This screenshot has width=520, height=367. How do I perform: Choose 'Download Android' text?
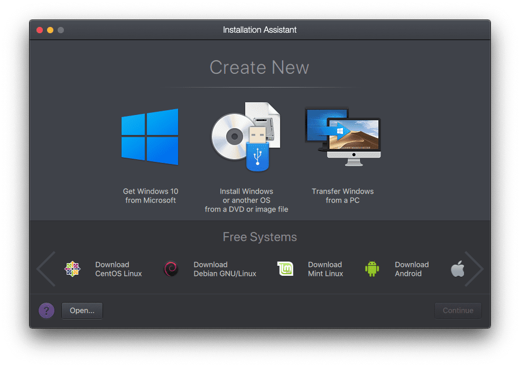pos(412,269)
